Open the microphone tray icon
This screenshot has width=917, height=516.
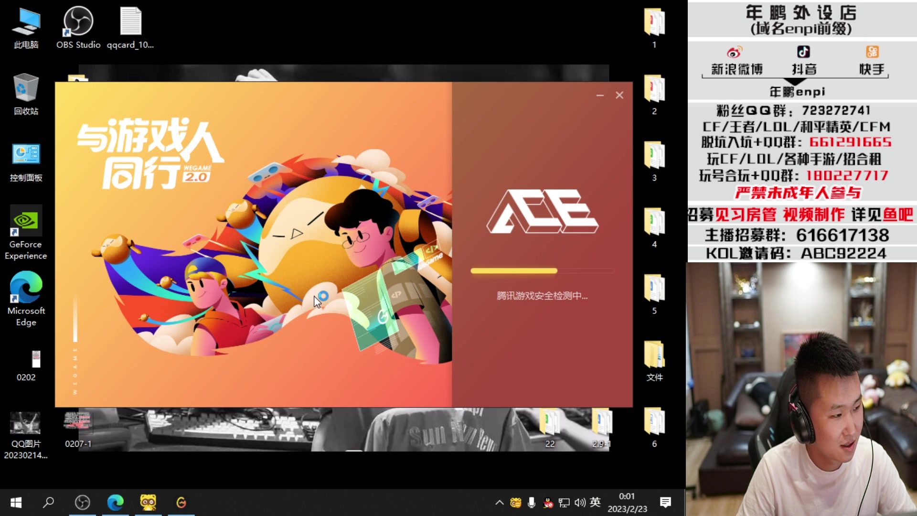click(532, 503)
